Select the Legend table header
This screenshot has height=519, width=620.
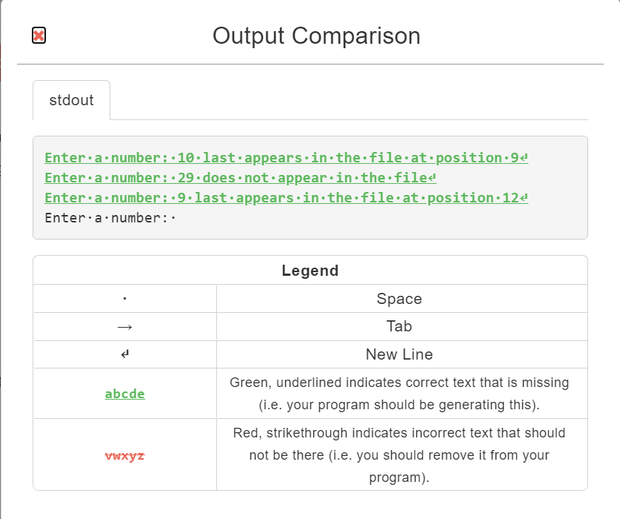(x=310, y=270)
